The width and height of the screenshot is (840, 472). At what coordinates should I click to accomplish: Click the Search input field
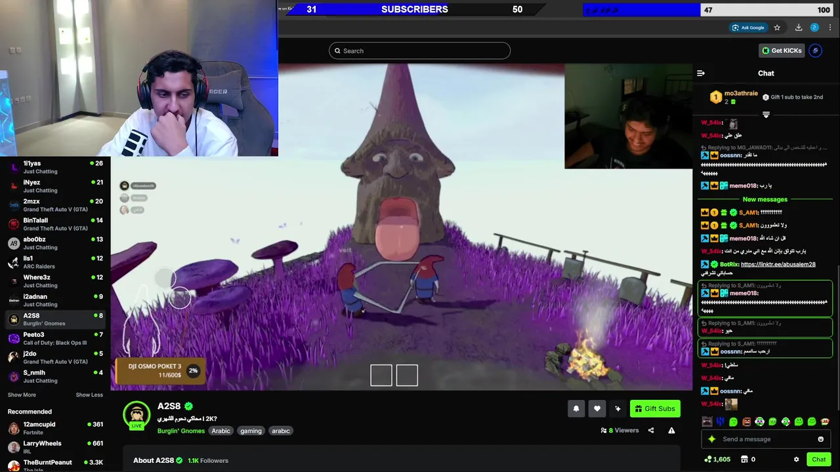point(419,50)
